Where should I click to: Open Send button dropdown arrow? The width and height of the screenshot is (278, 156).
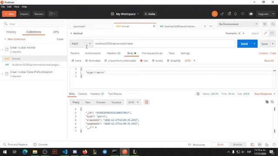[254, 44]
